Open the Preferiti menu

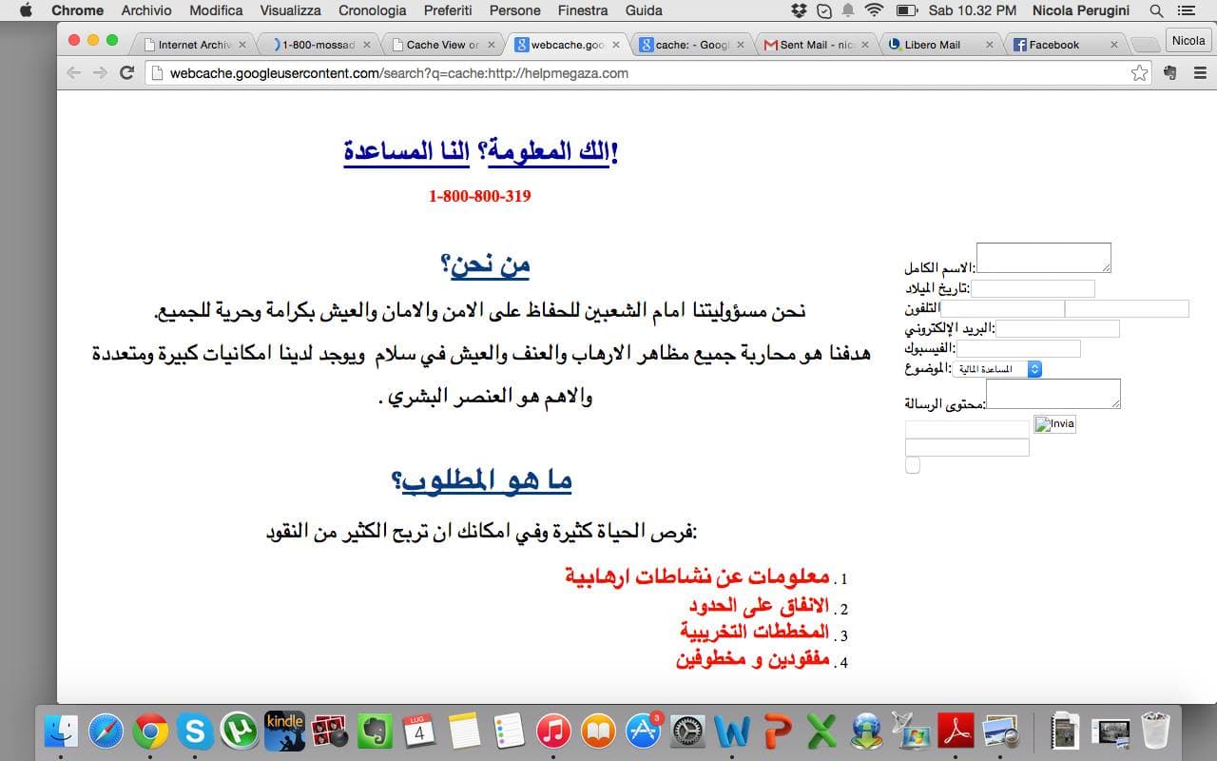[x=448, y=10]
